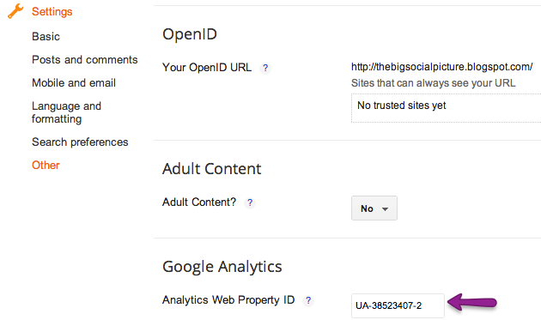
Task: Open Language and formatting settings
Action: pos(66,112)
